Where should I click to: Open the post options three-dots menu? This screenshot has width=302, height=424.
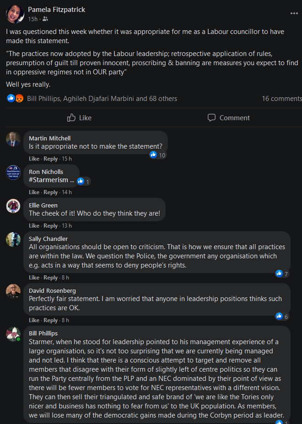click(294, 13)
